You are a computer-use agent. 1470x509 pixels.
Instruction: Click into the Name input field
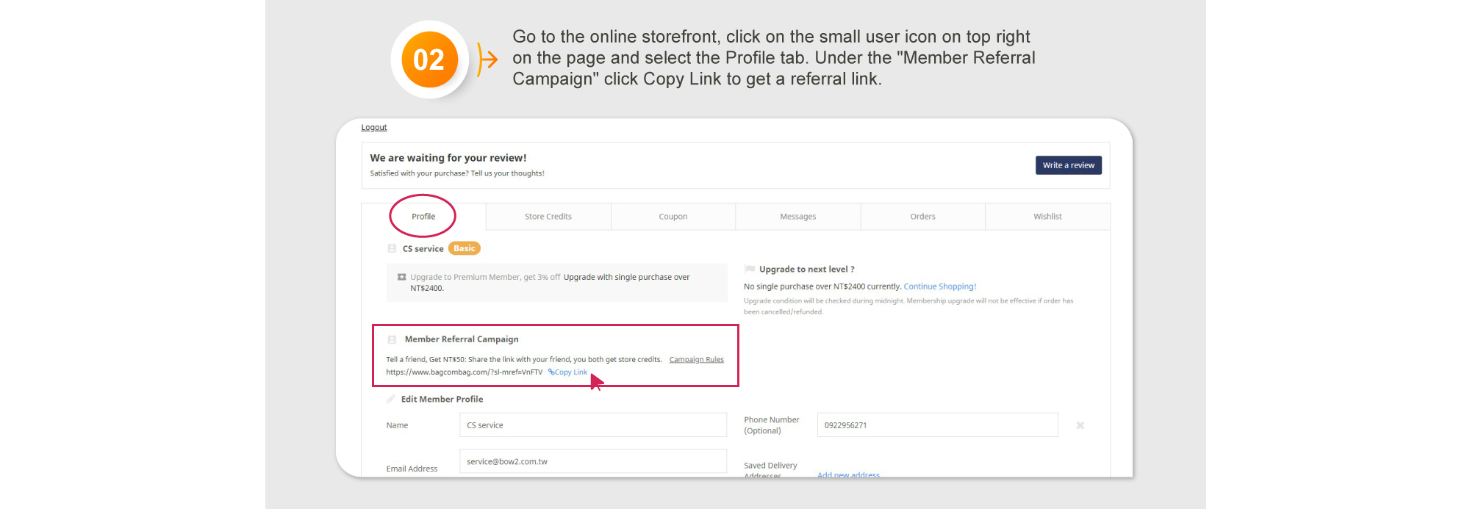(592, 425)
